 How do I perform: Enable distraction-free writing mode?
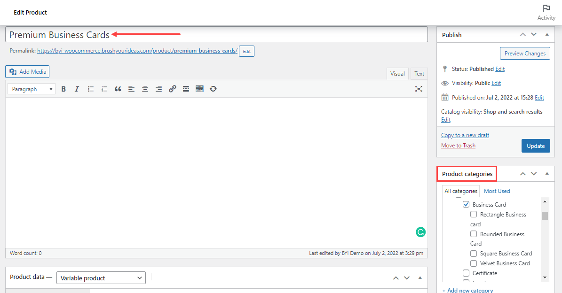click(419, 89)
